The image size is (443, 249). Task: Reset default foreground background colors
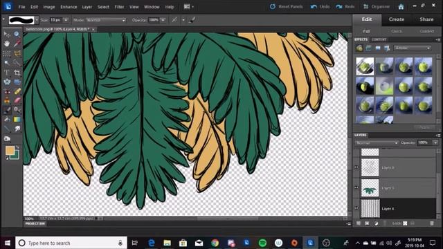click(x=7, y=158)
